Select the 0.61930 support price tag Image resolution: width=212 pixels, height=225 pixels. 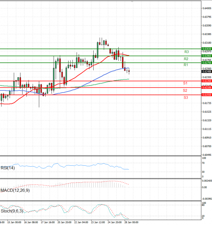coord(207,95)
